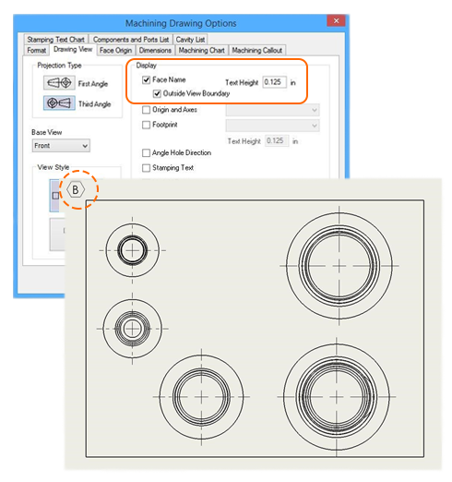Switch to the Dimensions tab

[155, 51]
